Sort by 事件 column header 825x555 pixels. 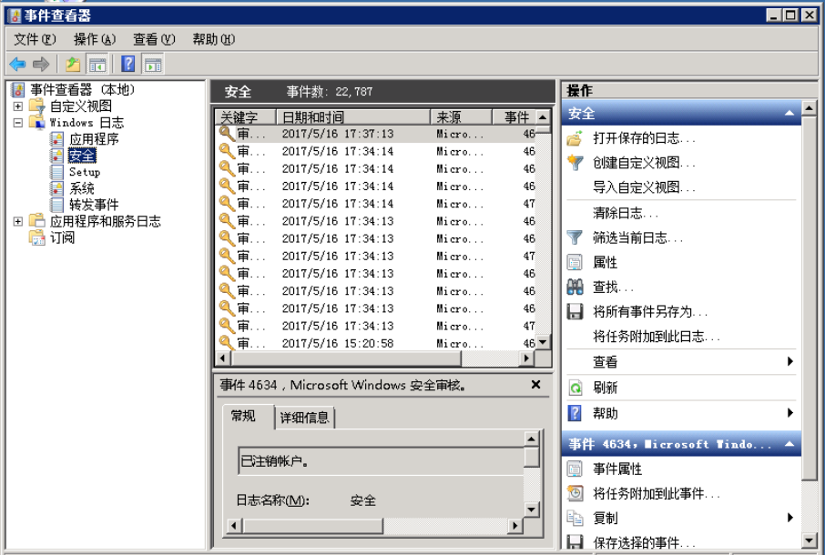click(514, 116)
